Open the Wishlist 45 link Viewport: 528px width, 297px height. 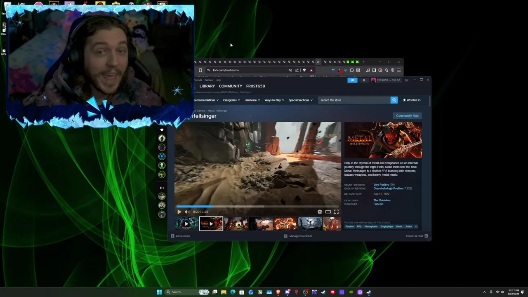[412, 100]
